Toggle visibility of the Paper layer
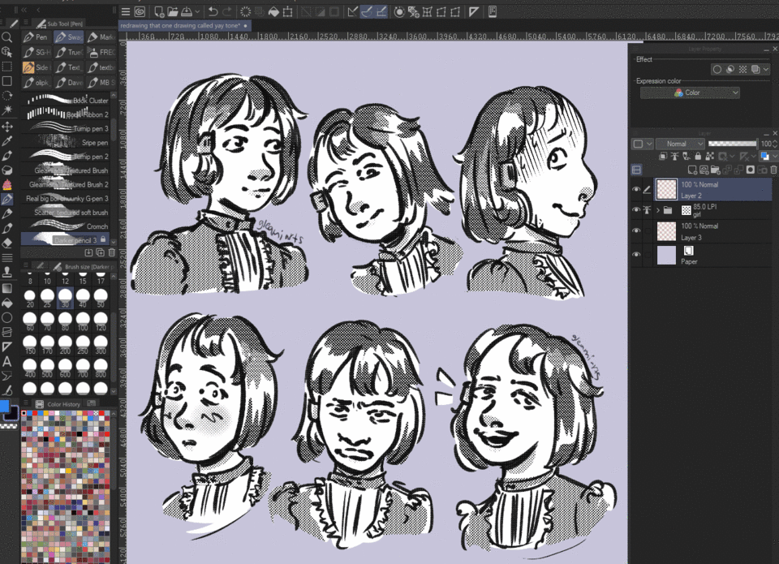Viewport: 779px width, 564px height. (x=636, y=255)
